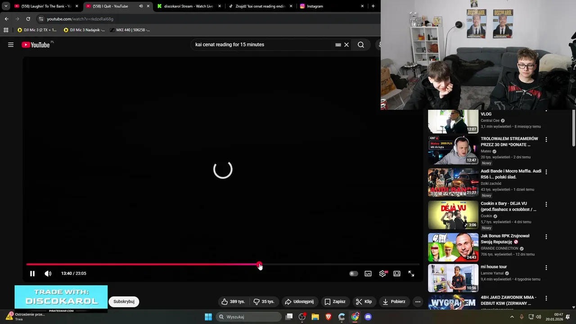The width and height of the screenshot is (576, 324).
Task: Download video with Pobierz button
Action: [x=394, y=301]
